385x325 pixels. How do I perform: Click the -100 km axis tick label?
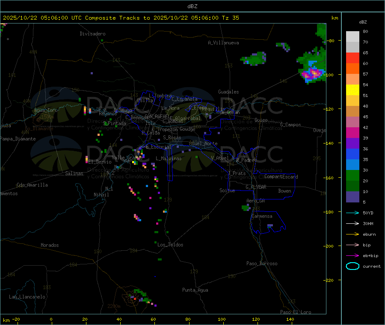coord(329,75)
